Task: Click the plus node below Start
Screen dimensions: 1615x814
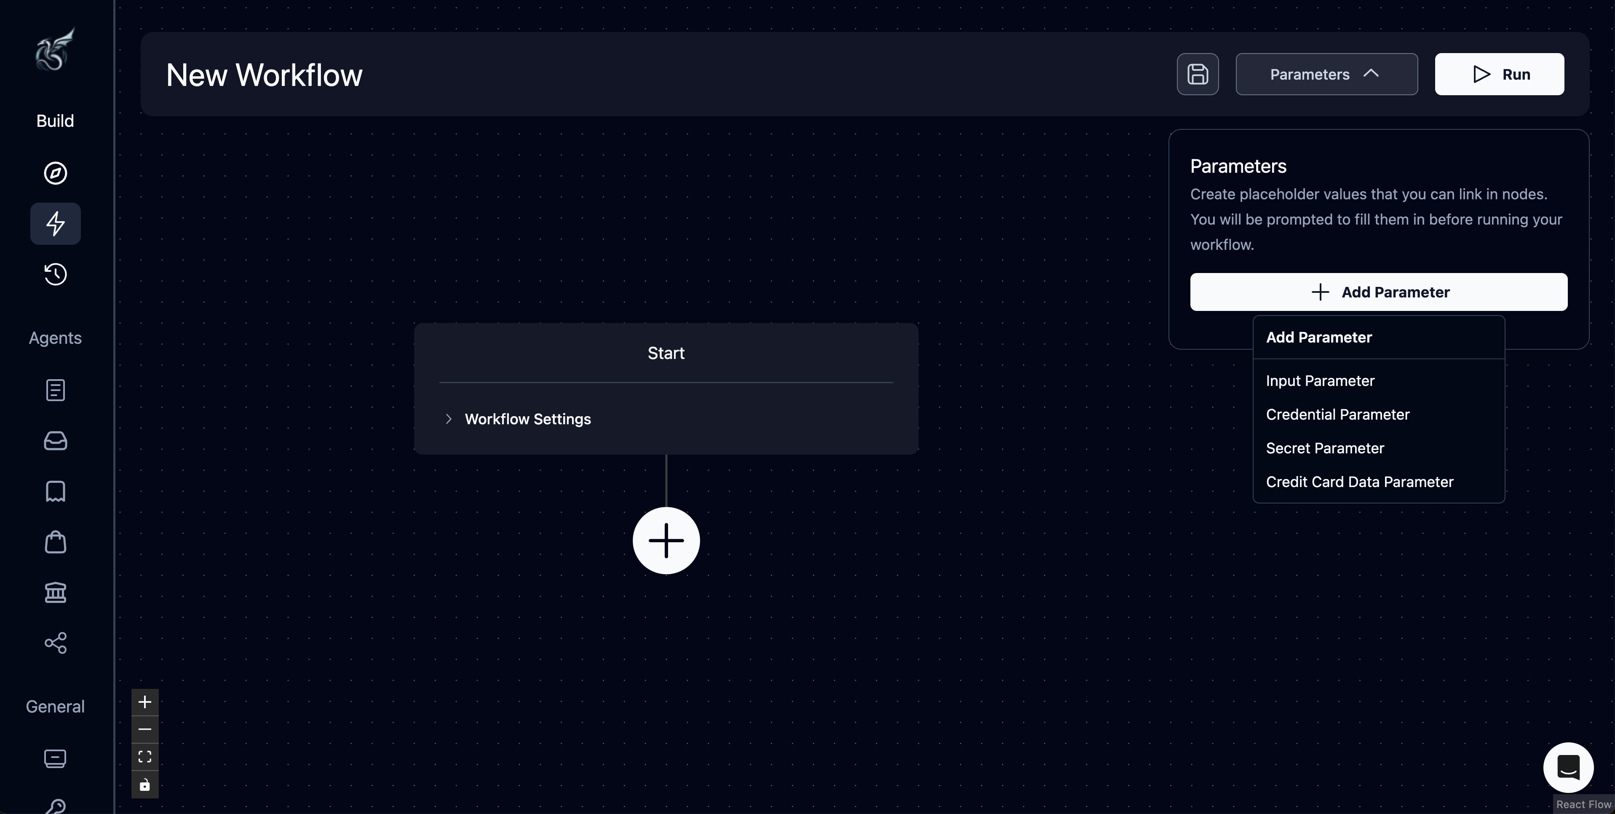Action: coord(666,540)
